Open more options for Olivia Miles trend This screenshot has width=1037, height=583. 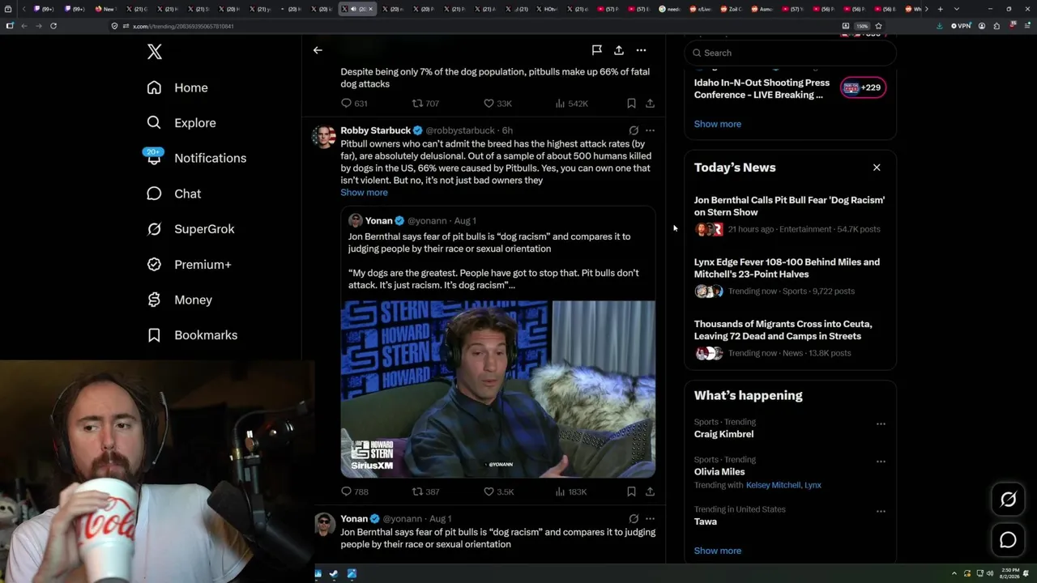pos(881,462)
